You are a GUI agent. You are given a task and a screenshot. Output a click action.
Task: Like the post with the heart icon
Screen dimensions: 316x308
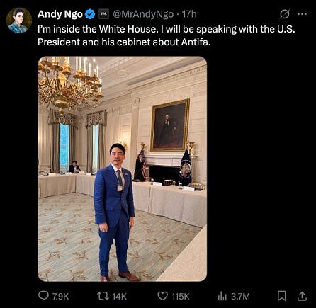click(x=163, y=296)
